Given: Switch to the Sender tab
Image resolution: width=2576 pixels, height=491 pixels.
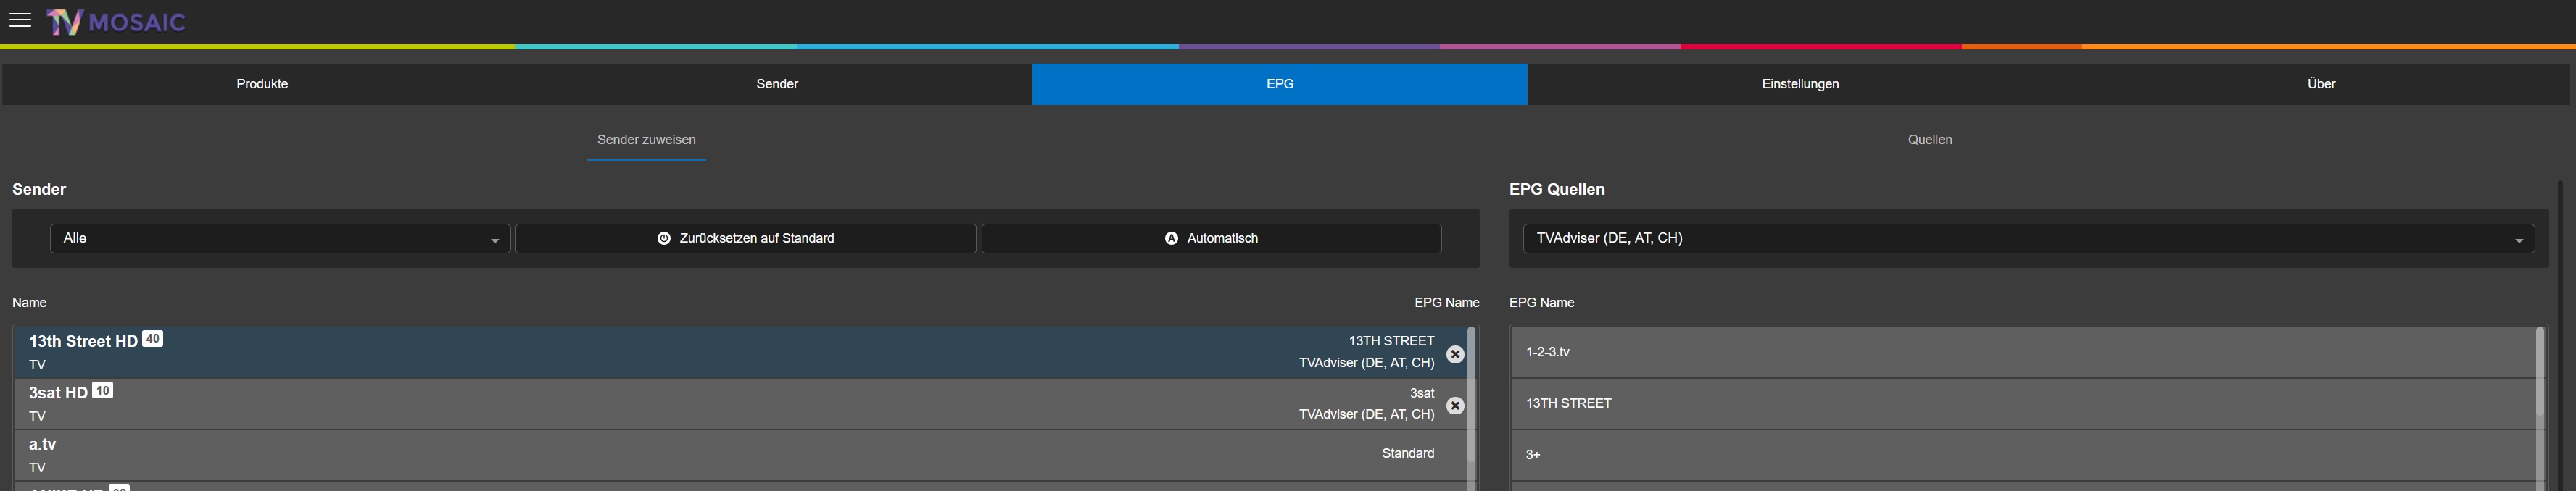Looking at the screenshot, I should coord(777,84).
